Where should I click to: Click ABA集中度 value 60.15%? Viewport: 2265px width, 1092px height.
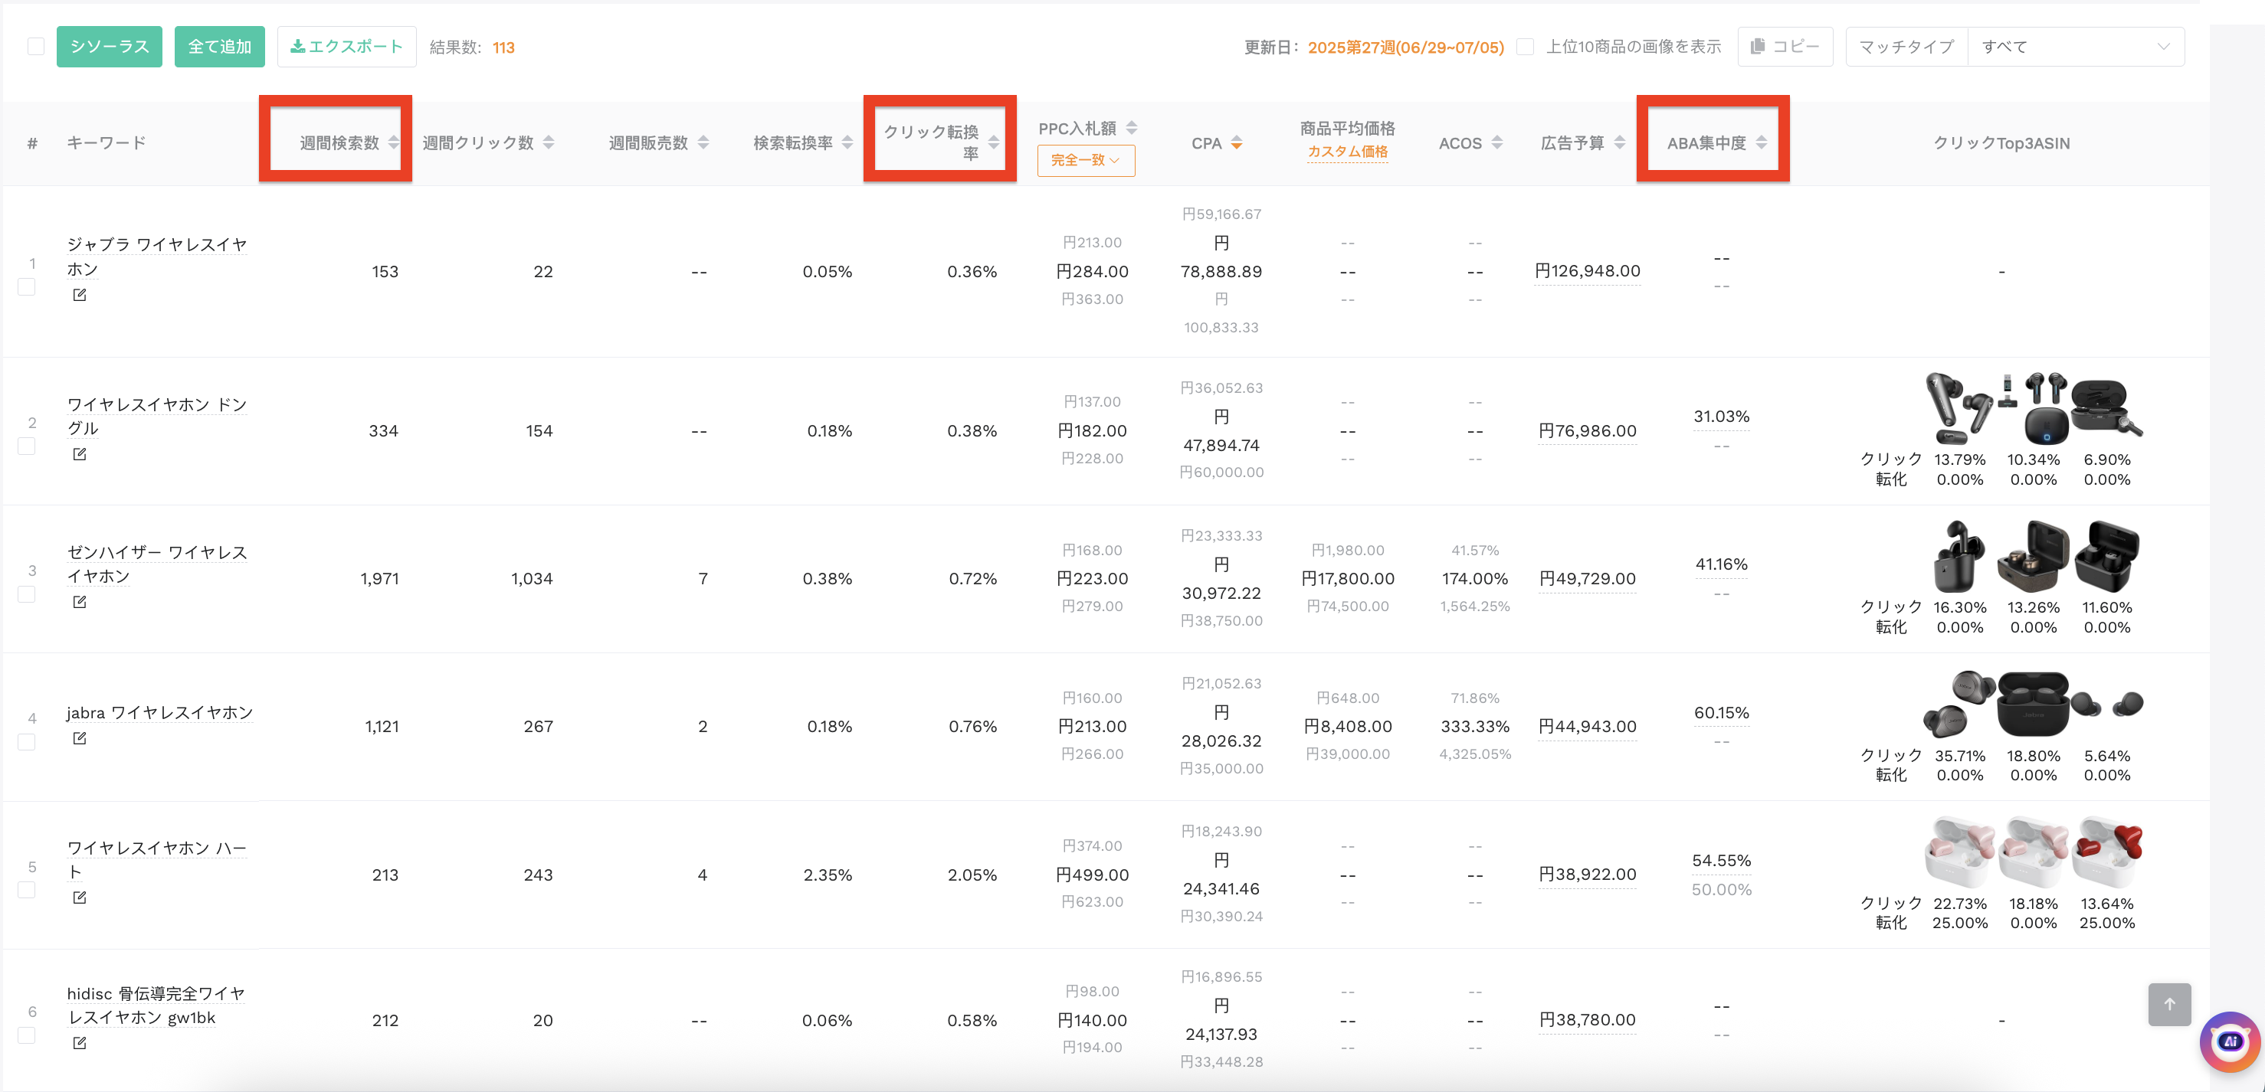pos(1721,712)
